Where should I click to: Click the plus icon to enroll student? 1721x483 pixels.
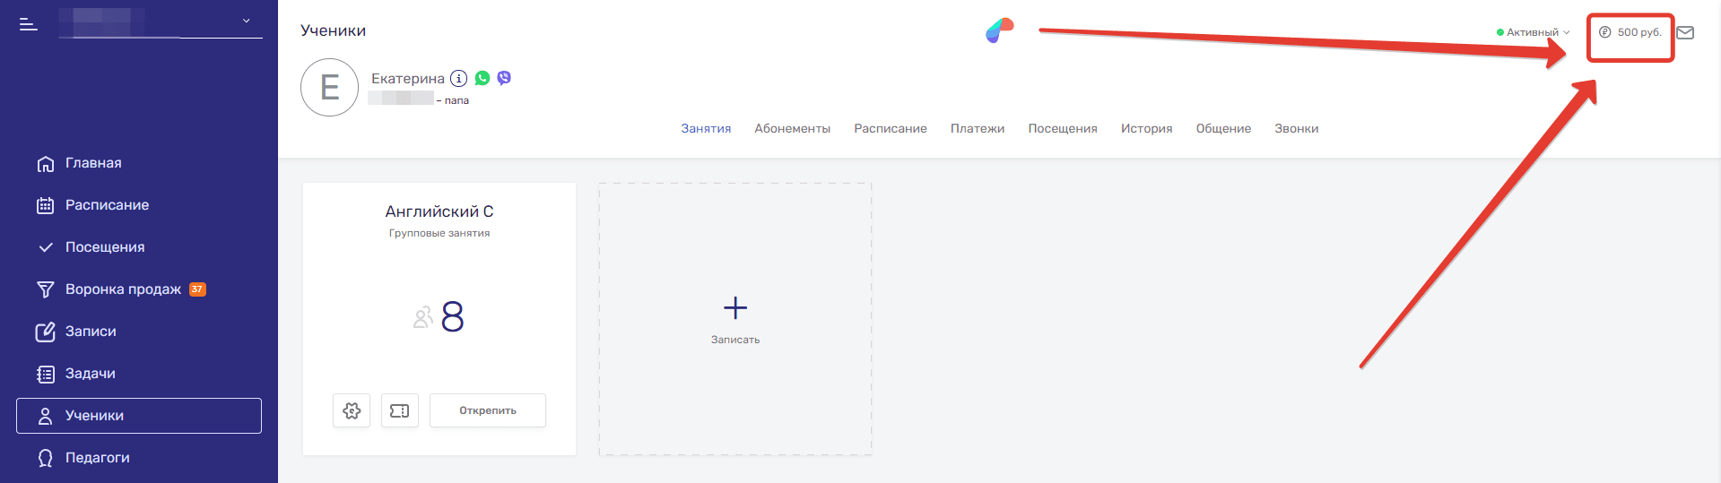tap(735, 308)
